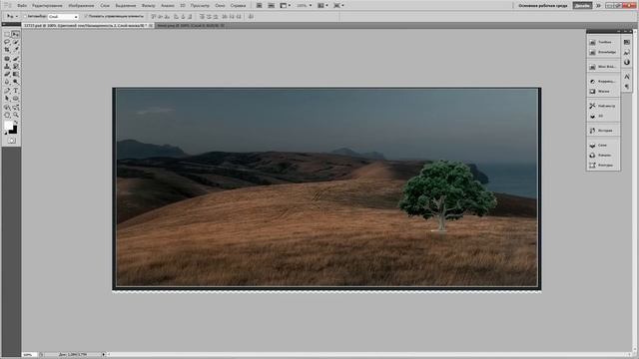Toggle the Автовыбор checkbox
The height and width of the screenshot is (359, 639).
(25, 16)
